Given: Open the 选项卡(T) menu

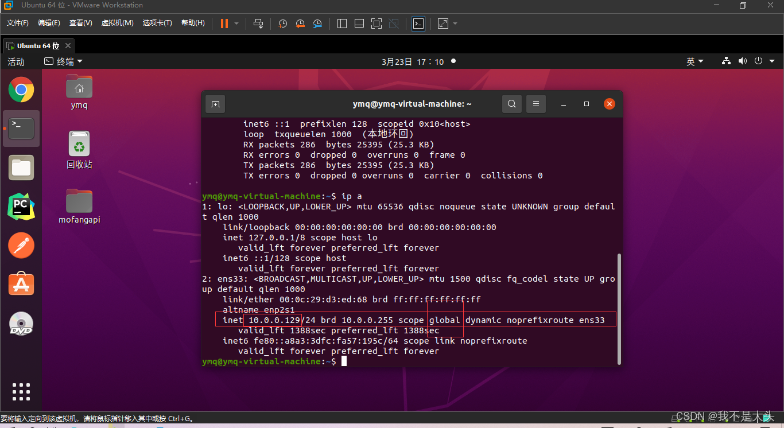Looking at the screenshot, I should click(x=157, y=23).
